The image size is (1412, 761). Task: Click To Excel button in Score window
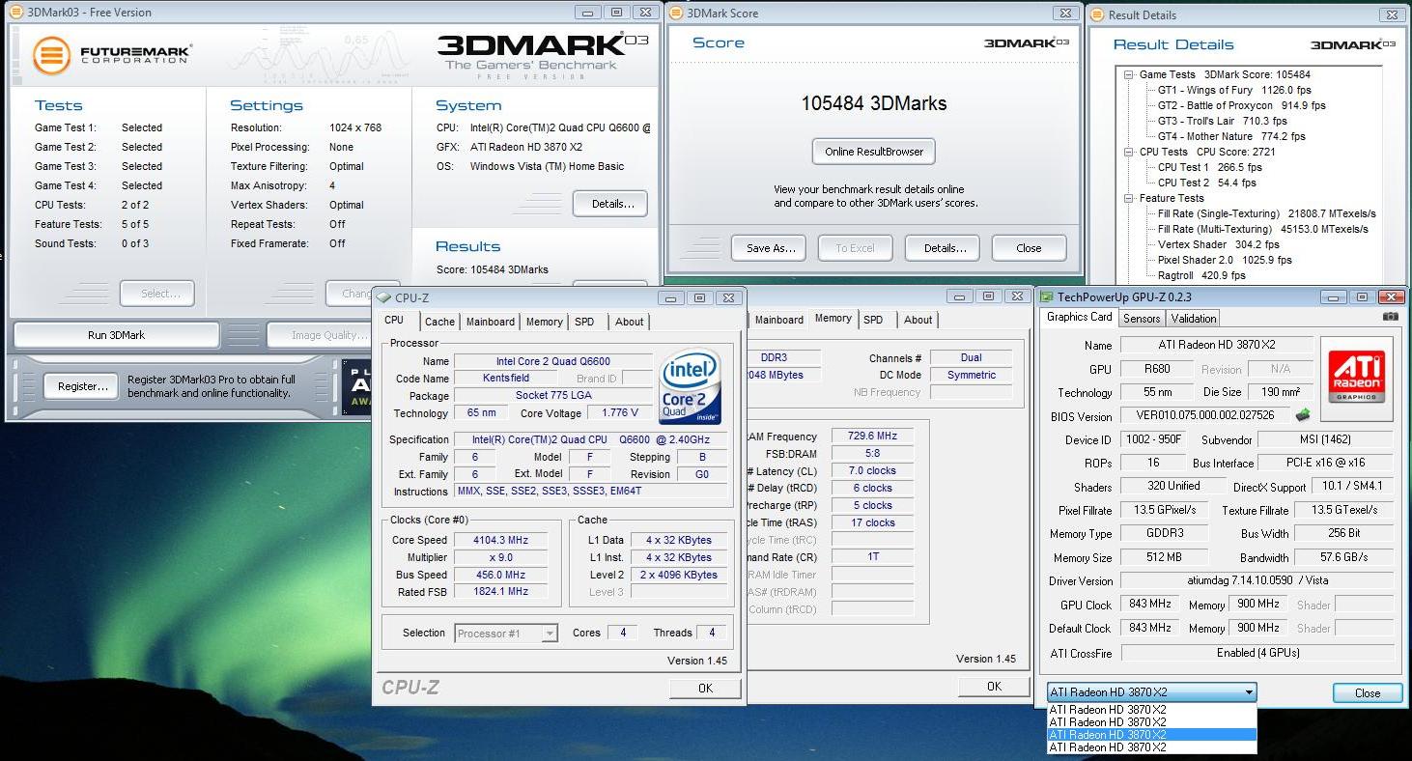[855, 248]
